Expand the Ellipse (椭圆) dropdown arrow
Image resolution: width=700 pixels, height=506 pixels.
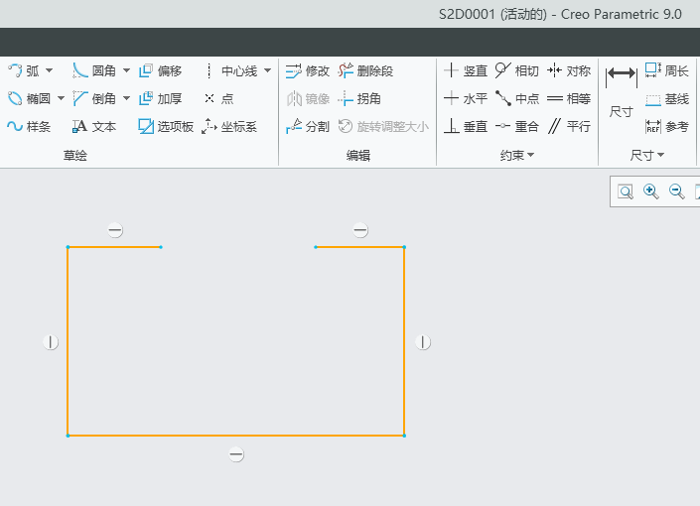click(x=62, y=98)
